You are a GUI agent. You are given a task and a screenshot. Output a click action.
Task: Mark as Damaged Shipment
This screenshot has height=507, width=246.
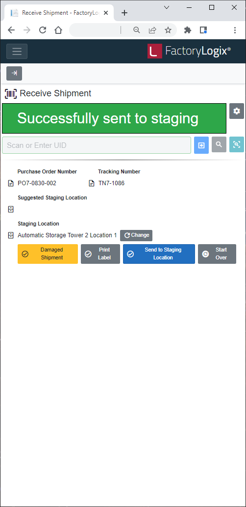pyautogui.click(x=48, y=254)
